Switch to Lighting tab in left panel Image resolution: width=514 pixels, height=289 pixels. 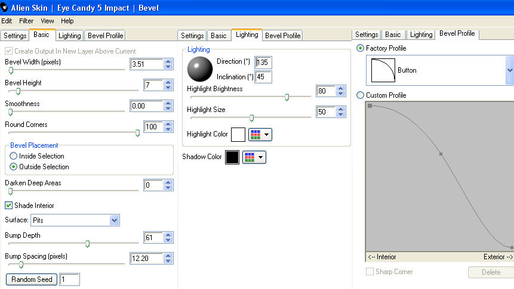click(69, 35)
